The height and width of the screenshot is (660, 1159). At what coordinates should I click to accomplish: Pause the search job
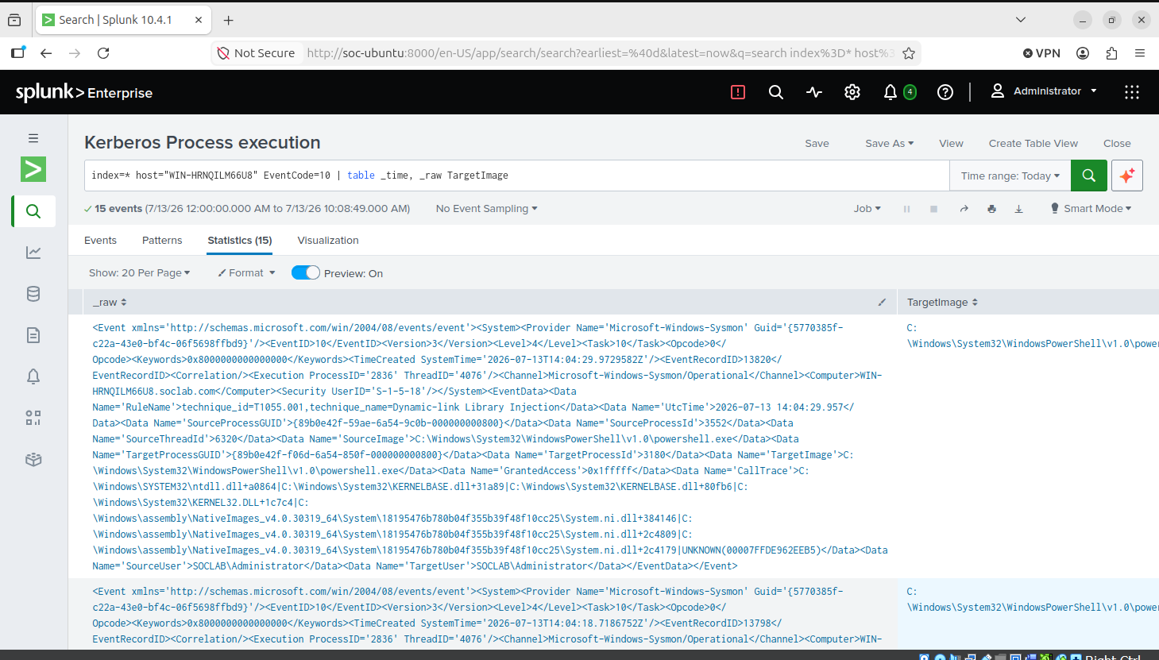coord(906,209)
